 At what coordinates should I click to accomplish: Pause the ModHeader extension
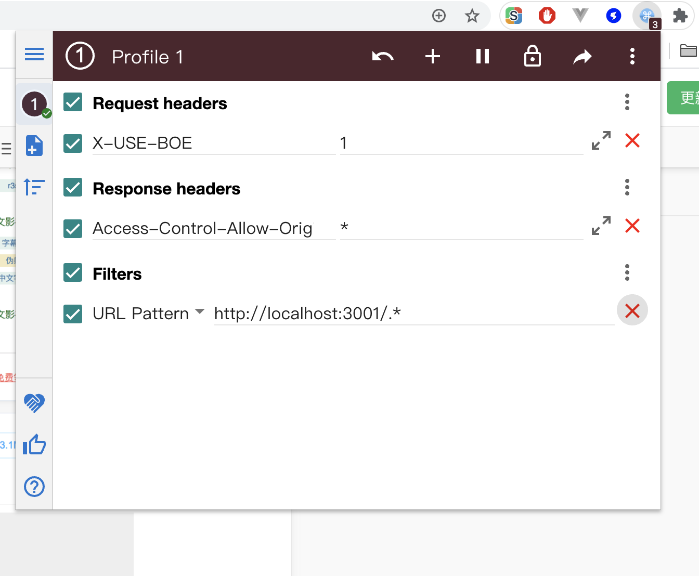point(483,56)
